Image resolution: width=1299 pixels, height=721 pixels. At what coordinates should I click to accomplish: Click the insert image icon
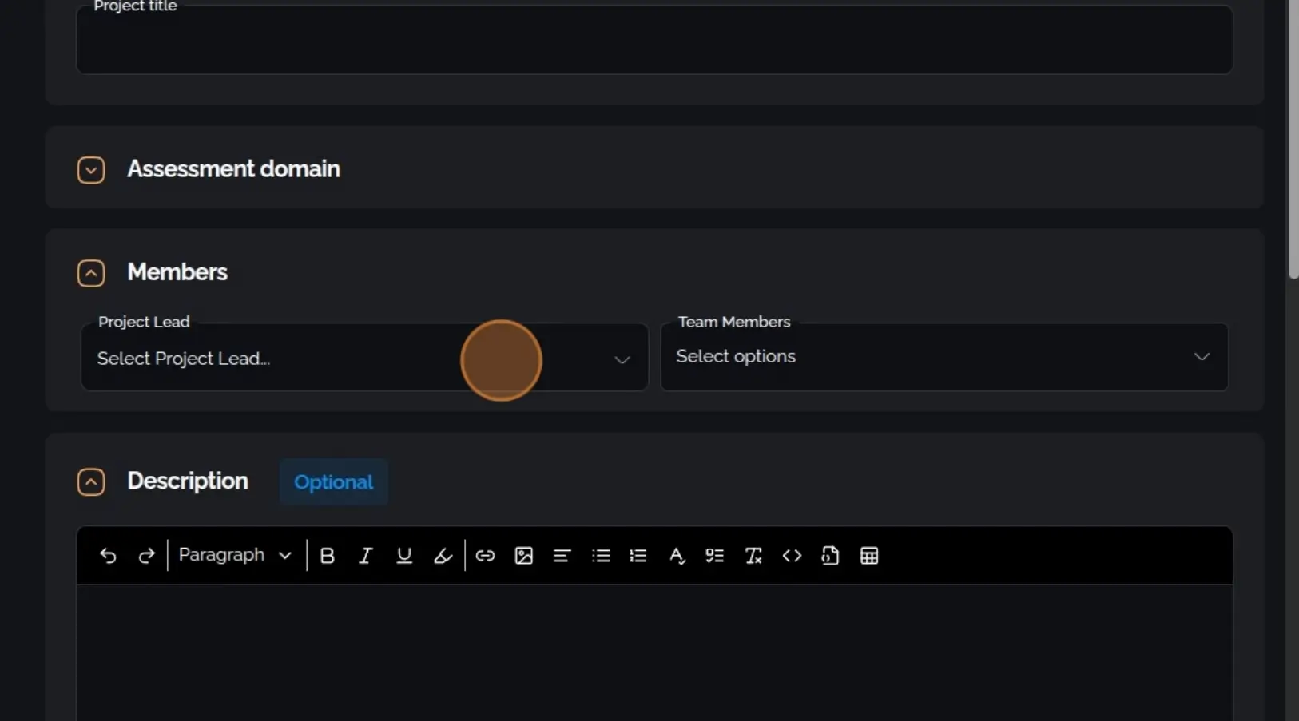pos(523,556)
